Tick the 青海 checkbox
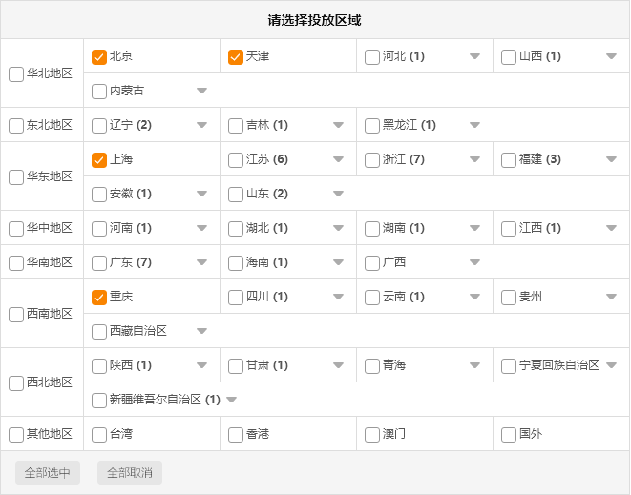The height and width of the screenshot is (495, 631). [372, 366]
